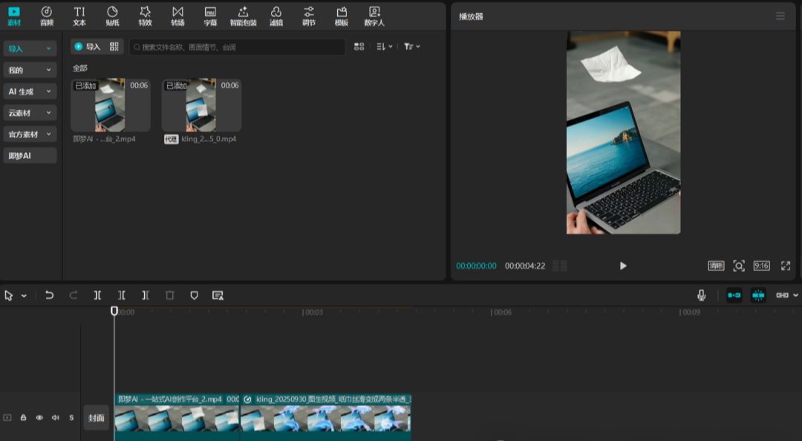Expand the AI 生成 sidebar section

[30, 91]
